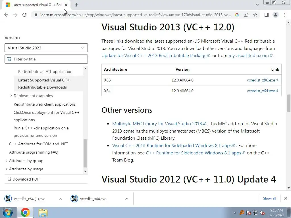Open Redistribute web client applications
Viewport: 291px width, 218px height.
45,104
